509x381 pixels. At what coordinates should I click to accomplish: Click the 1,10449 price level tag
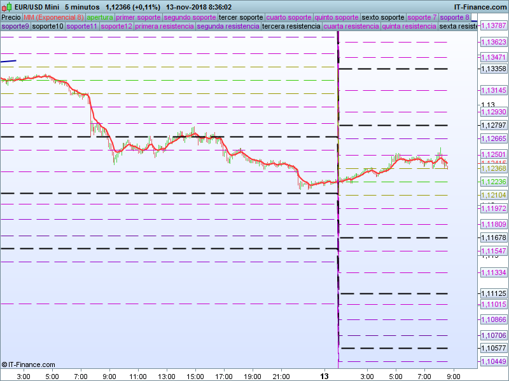click(494, 361)
